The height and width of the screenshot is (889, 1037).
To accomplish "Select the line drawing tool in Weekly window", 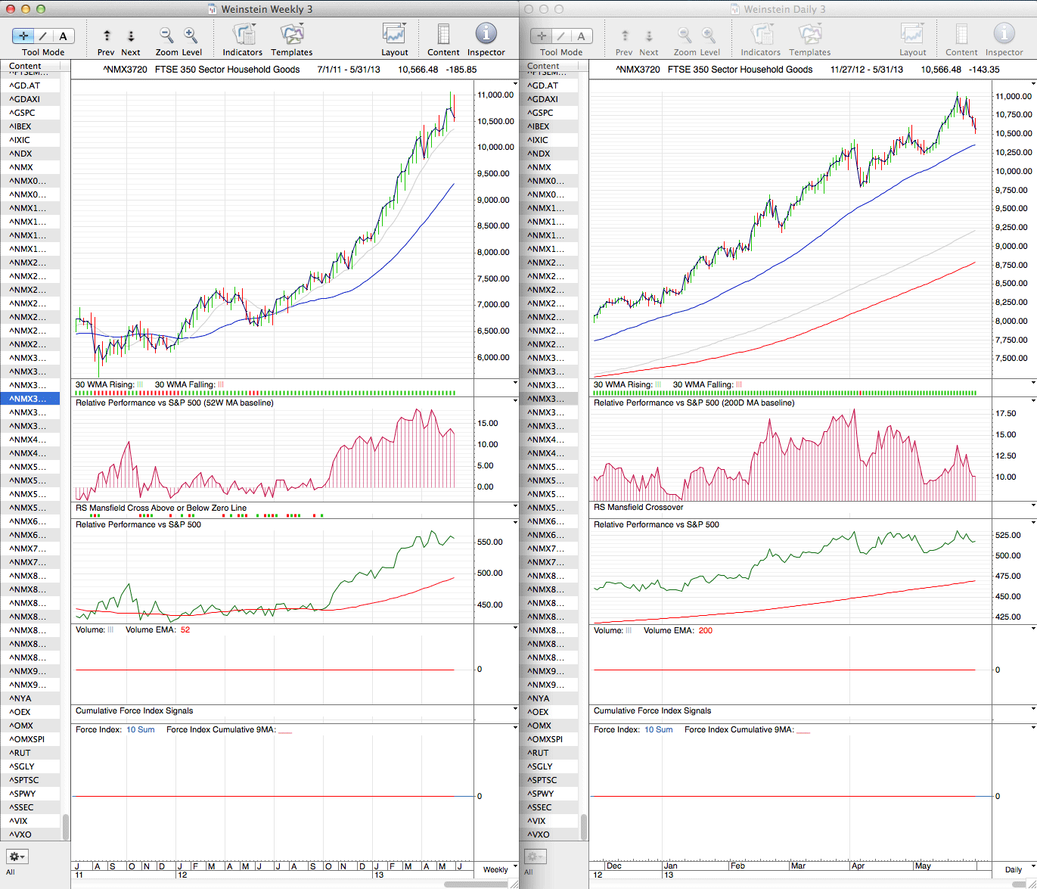I will 43,36.
